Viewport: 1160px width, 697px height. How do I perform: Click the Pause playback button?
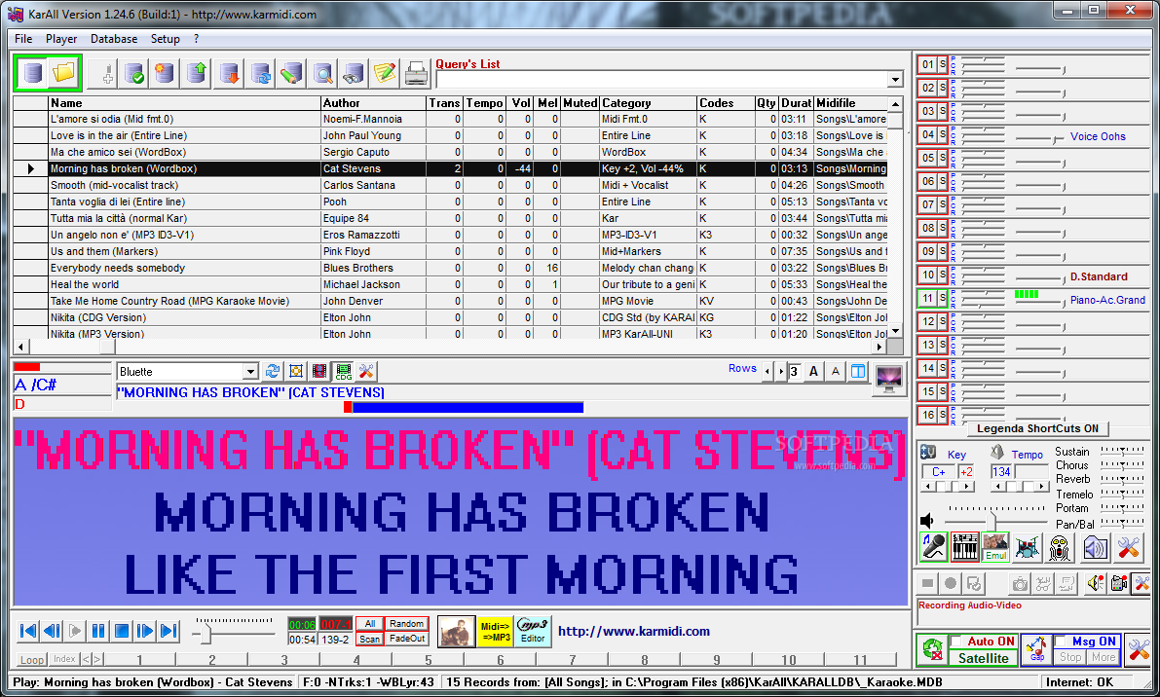98,631
